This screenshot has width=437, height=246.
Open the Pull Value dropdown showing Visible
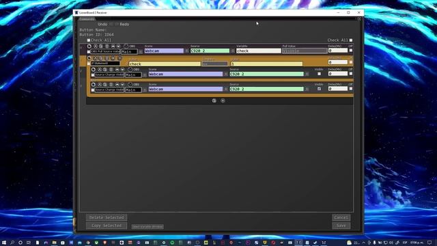point(305,51)
